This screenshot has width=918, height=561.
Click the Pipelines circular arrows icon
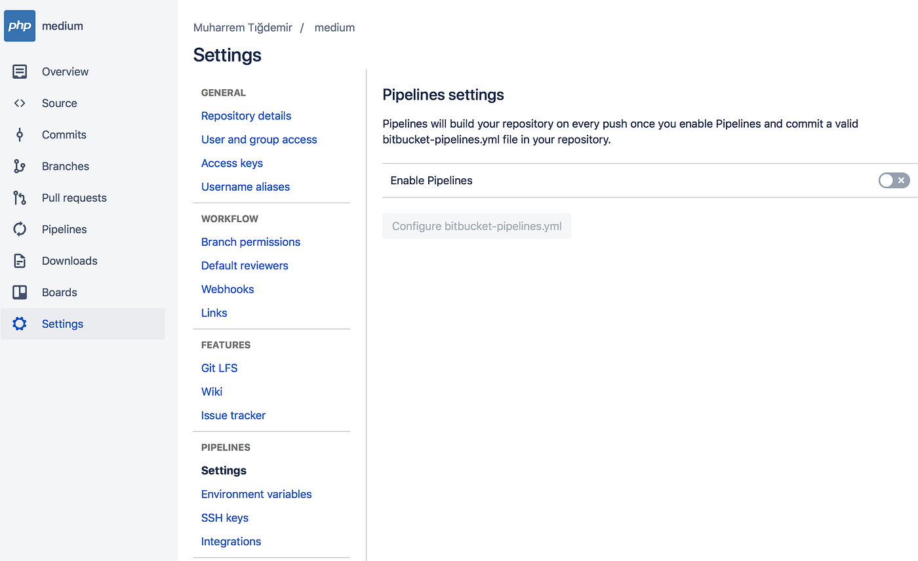pos(20,229)
